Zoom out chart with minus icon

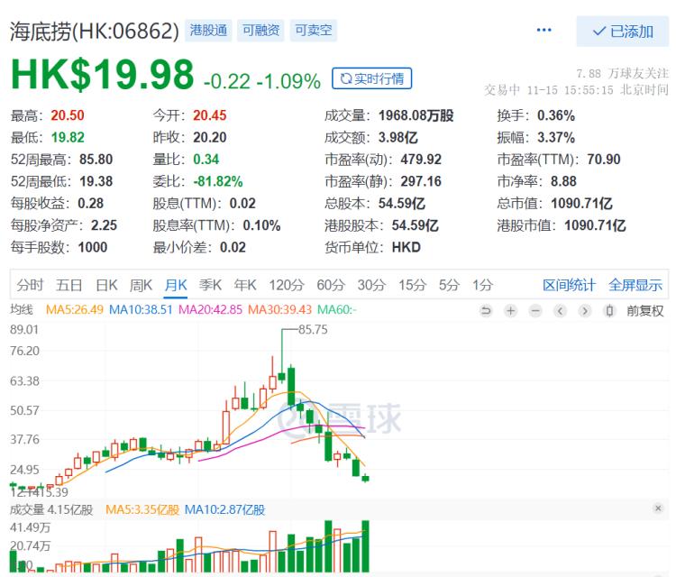tap(535, 310)
